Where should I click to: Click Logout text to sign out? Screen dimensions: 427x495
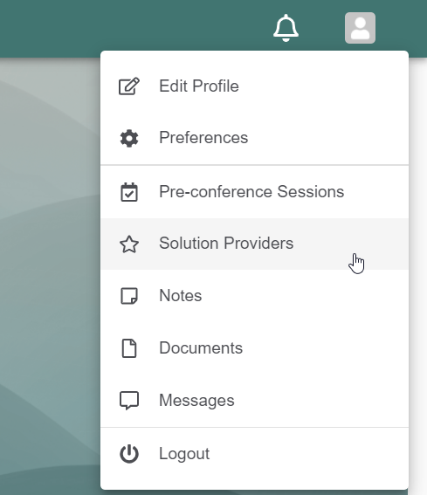184,454
